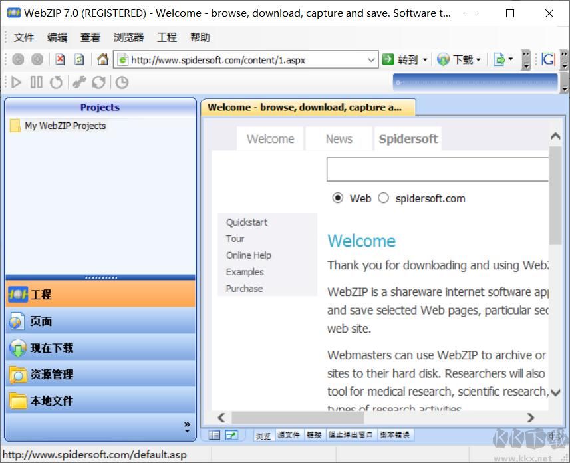Screen dimensions: 570x463
Task: Select the spidersoft.com radio button
Action: (x=384, y=198)
